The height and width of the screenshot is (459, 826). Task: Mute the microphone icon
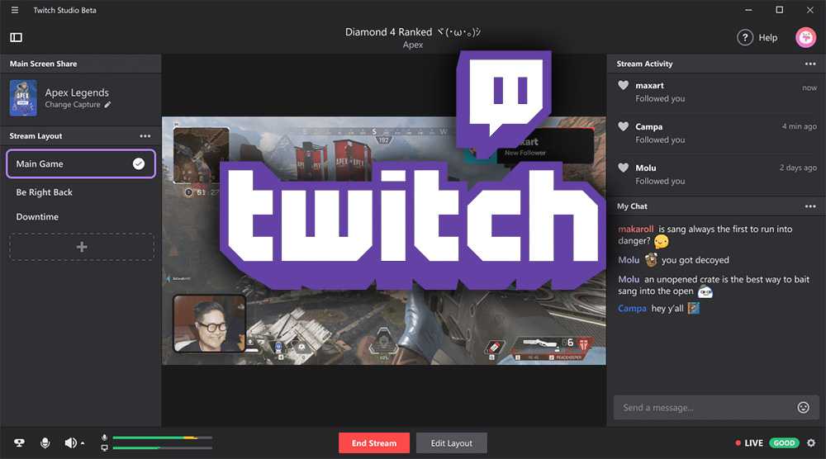click(x=45, y=443)
